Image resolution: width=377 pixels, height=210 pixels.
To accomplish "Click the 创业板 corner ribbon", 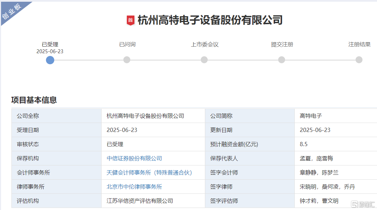I will coord(11,11).
